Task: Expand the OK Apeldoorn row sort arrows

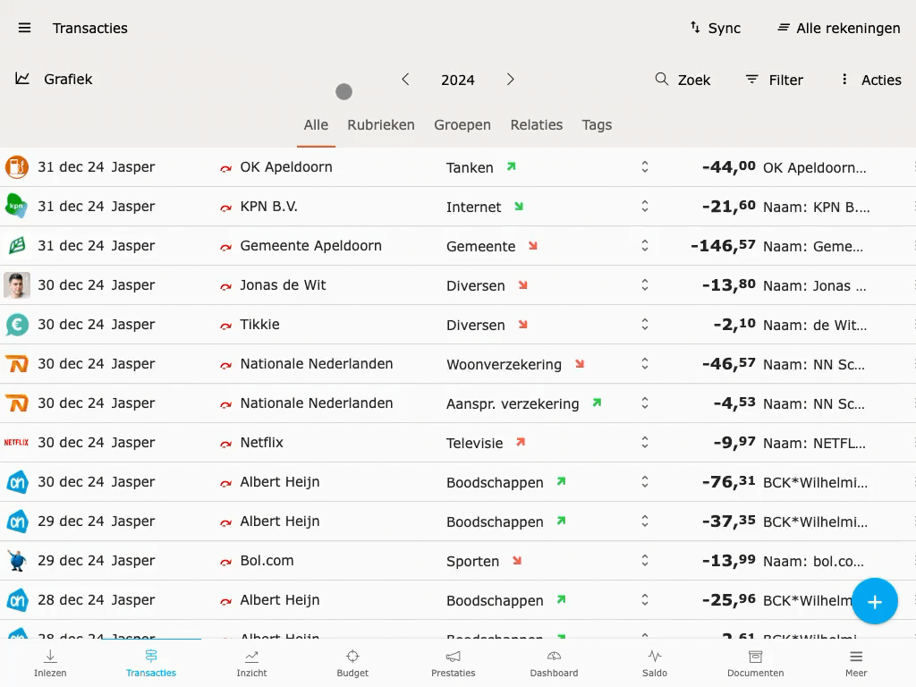Action: (x=644, y=167)
